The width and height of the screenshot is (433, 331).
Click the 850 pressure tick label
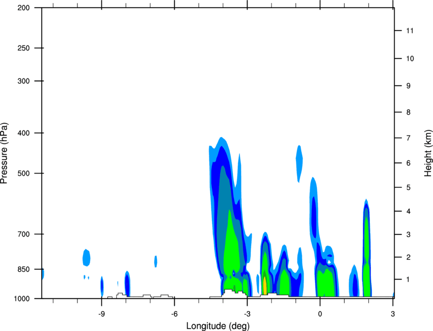(23, 269)
